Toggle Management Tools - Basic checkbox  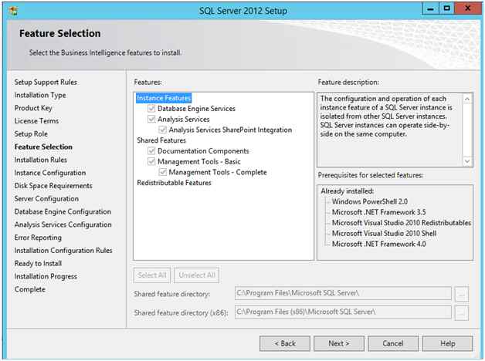(151, 161)
